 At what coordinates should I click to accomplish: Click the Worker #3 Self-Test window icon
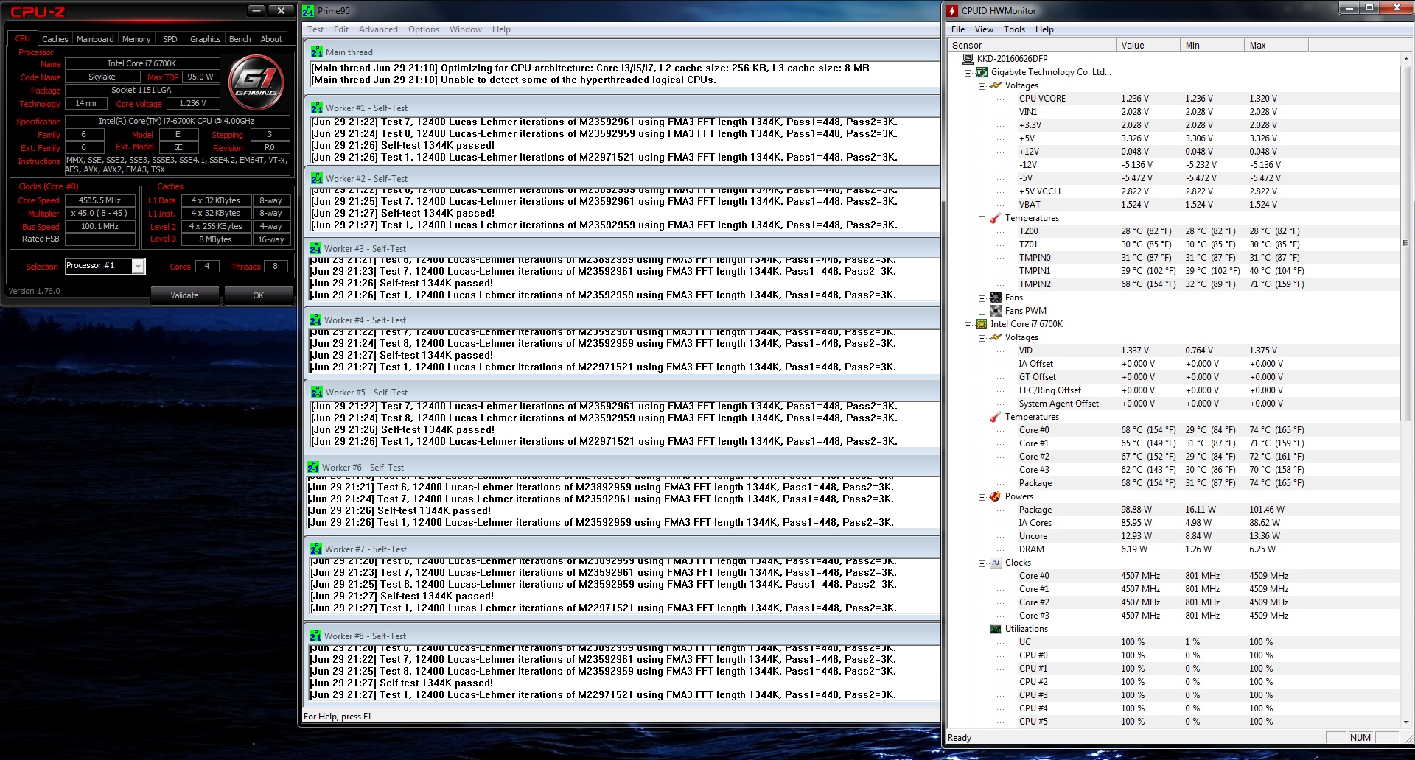click(315, 249)
